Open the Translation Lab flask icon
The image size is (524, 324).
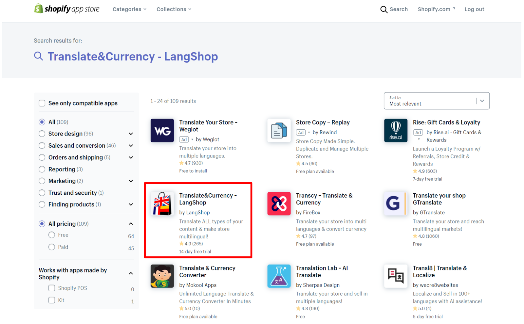point(279,276)
